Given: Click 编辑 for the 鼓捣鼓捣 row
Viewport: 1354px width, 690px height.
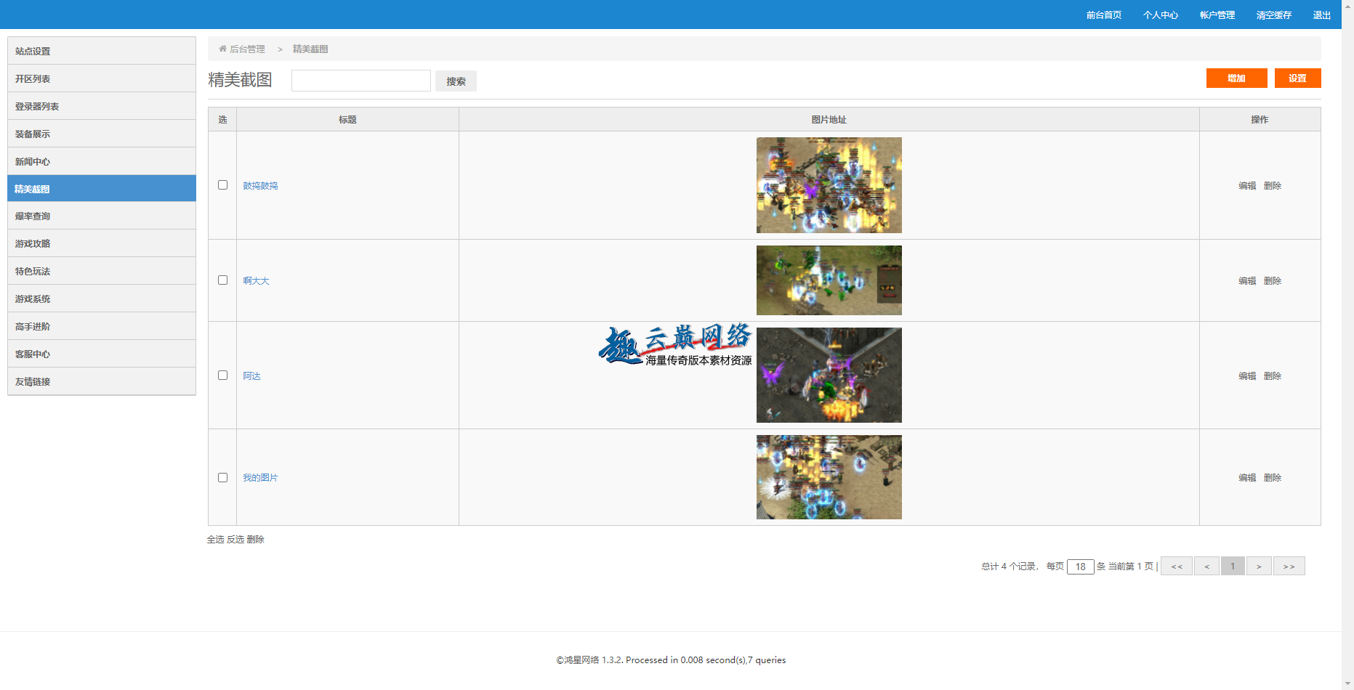Looking at the screenshot, I should tap(1247, 186).
